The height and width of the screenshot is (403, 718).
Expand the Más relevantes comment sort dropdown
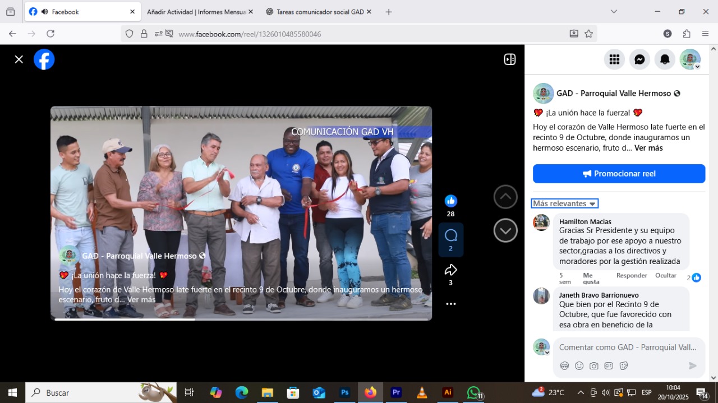564,203
